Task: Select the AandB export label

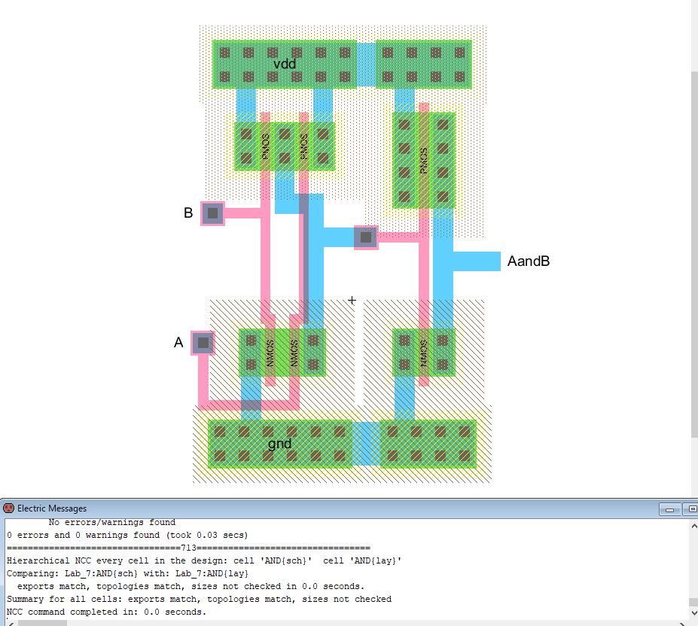Action: pyautogui.click(x=529, y=261)
